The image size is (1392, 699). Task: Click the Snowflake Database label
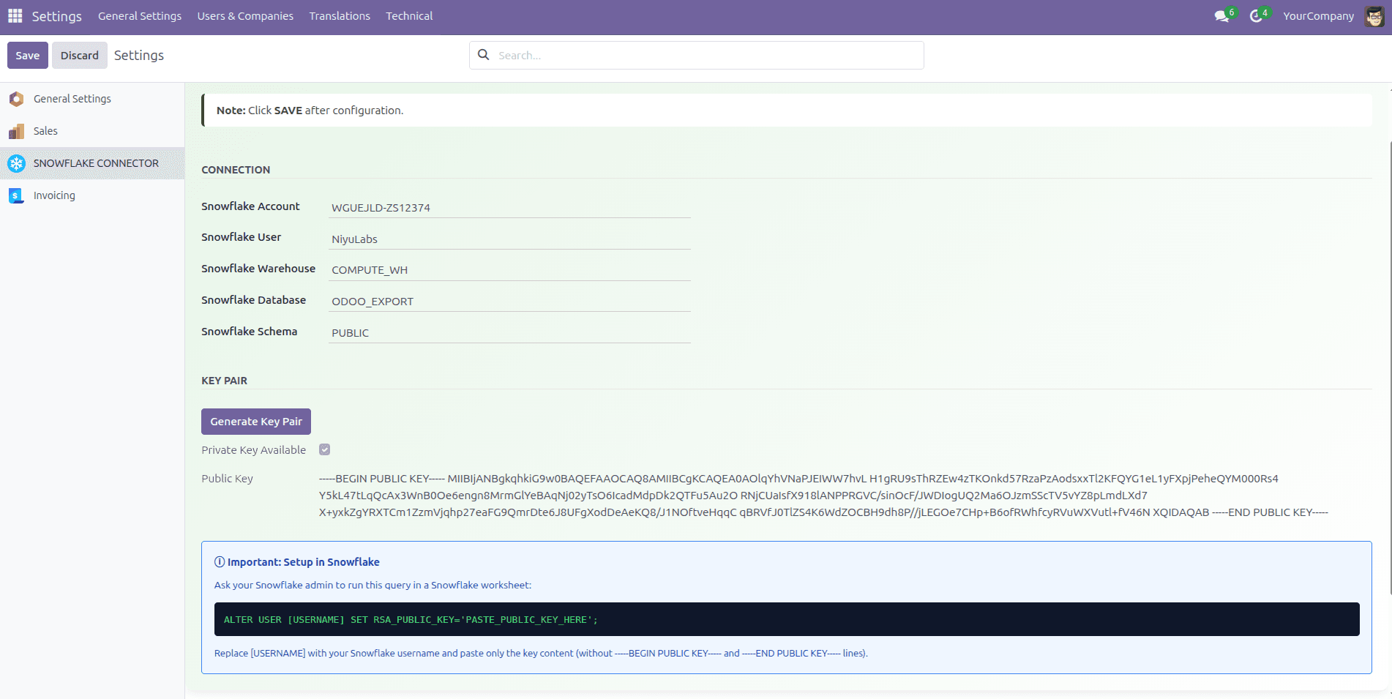[x=253, y=300]
